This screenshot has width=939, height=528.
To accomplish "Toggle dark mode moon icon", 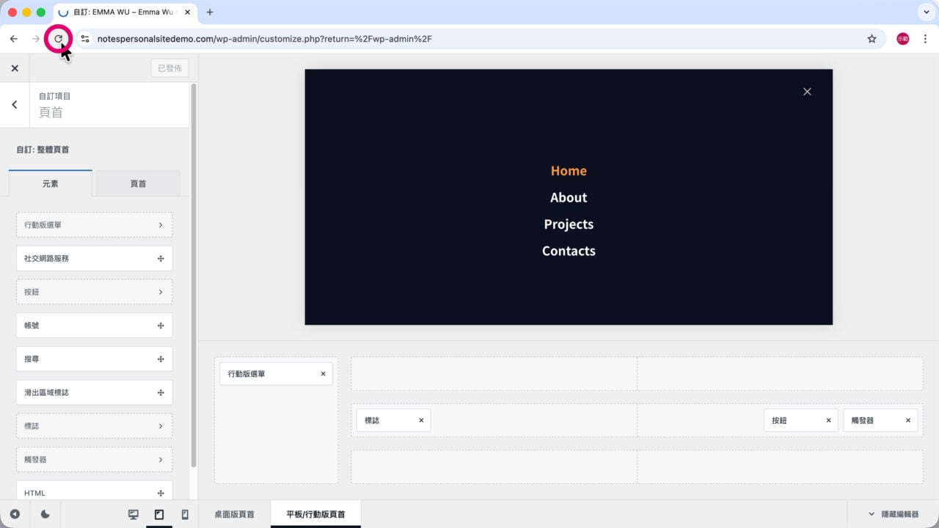I will click(x=45, y=514).
